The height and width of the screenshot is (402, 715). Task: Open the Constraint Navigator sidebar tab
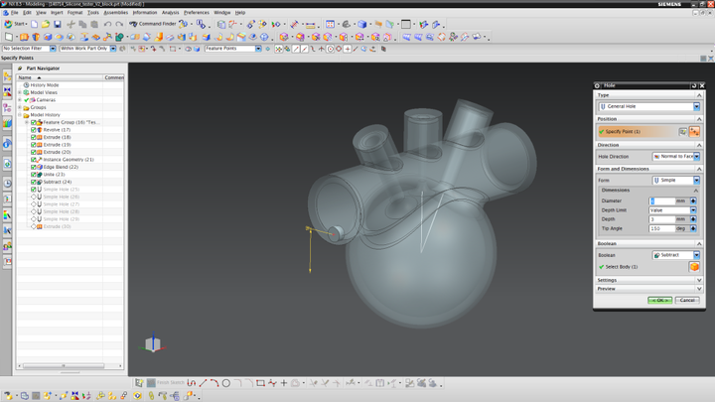7,92
